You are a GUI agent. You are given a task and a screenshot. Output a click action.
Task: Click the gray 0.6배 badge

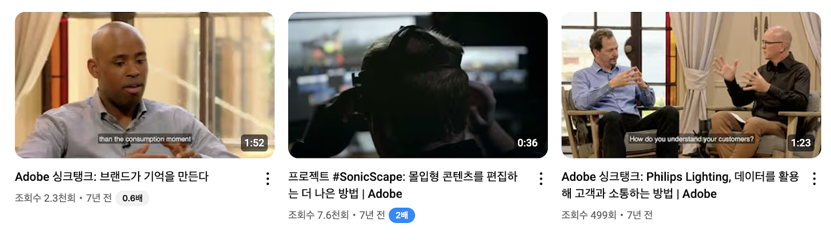(132, 198)
